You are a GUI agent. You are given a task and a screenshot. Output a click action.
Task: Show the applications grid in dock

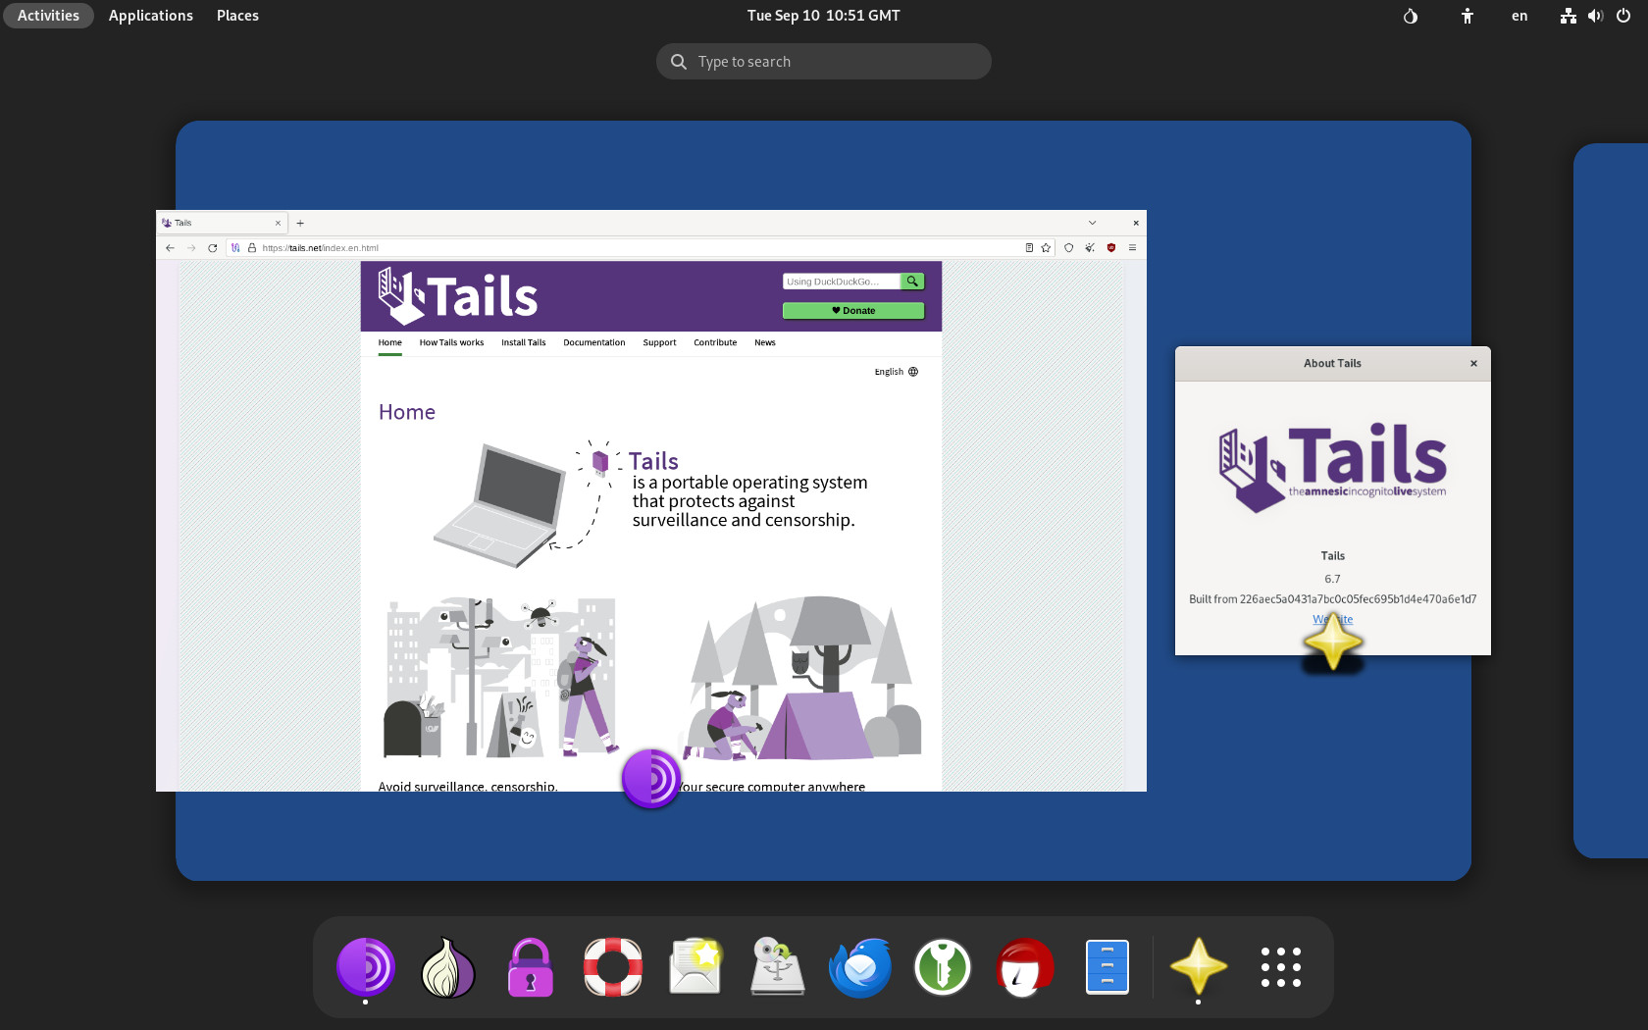click(1280, 967)
